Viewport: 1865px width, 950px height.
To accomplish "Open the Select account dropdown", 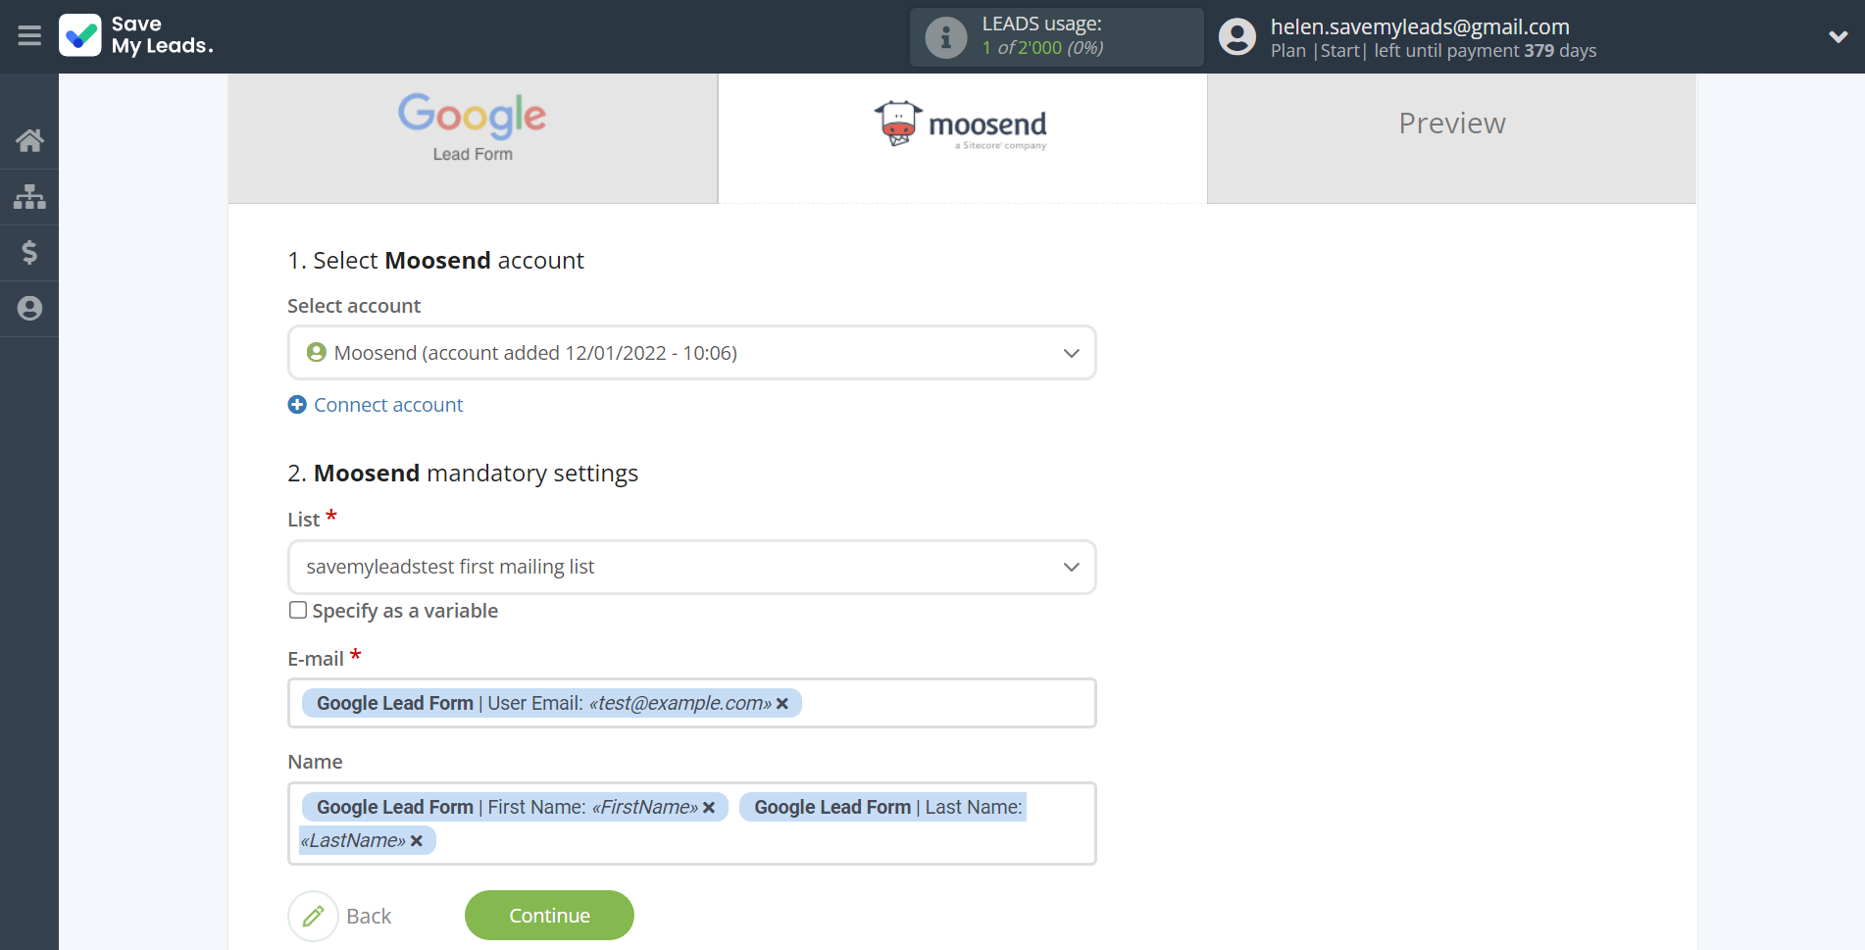I will pyautogui.click(x=691, y=353).
